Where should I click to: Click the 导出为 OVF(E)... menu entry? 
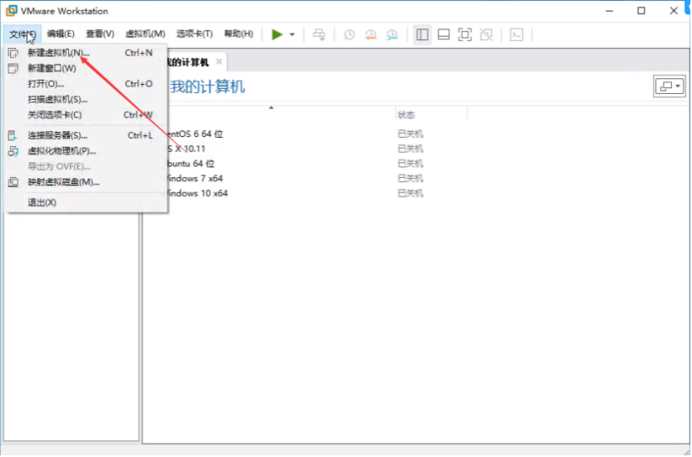(86, 166)
